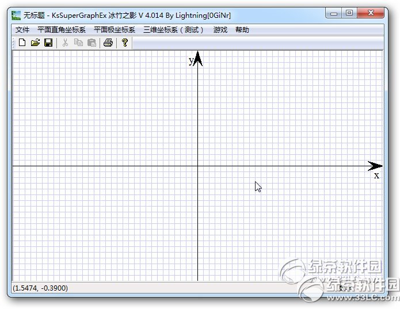Print the graph

[108, 43]
